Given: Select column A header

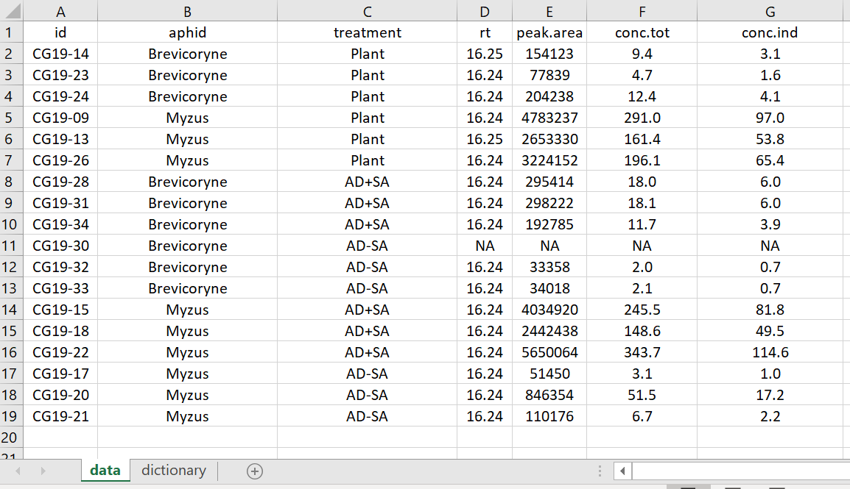Looking at the screenshot, I should tap(60, 11).
